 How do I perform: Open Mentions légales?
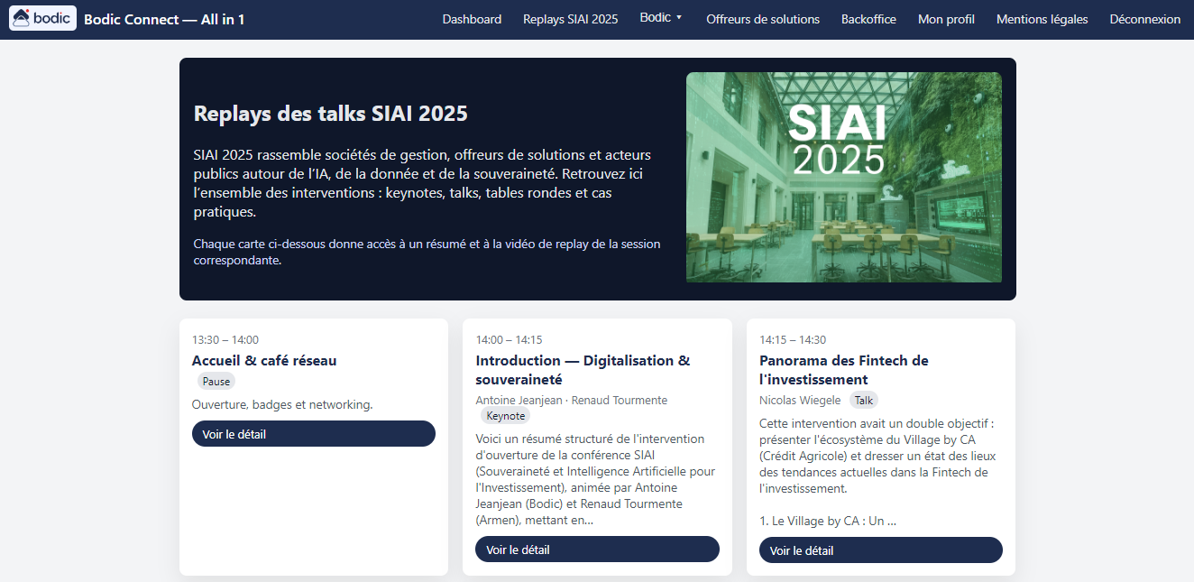pos(1042,18)
